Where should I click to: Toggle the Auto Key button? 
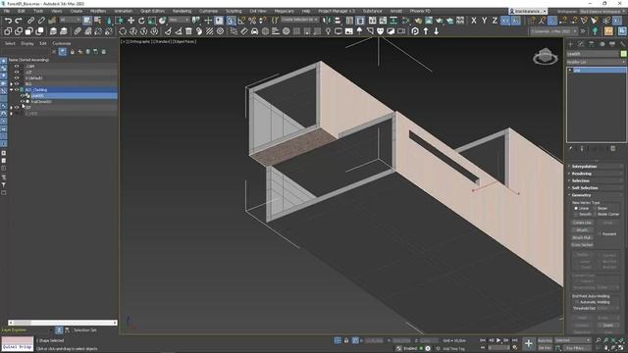click(x=545, y=340)
